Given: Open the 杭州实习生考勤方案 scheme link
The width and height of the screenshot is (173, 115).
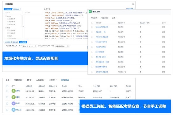Looking at the screenshot, I should point(102,37).
